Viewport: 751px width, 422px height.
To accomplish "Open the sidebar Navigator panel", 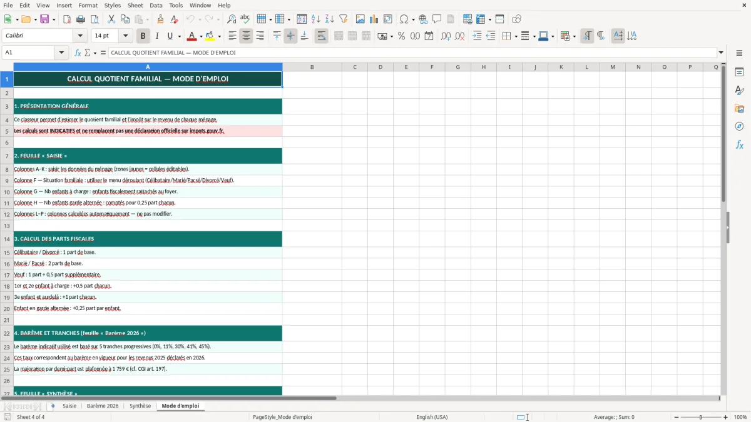I will (x=739, y=126).
